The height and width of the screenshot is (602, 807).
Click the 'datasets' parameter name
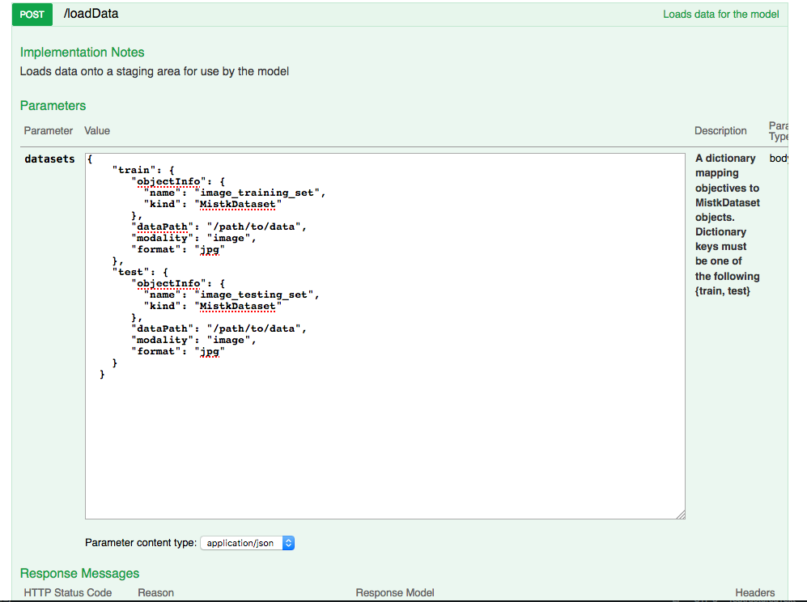[49, 159]
